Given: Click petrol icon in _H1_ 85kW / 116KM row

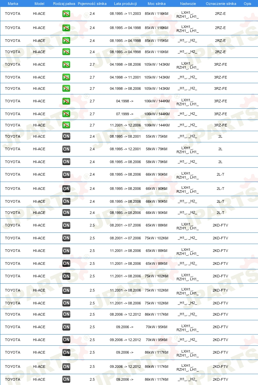Looking at the screenshot, I should (66, 52).
